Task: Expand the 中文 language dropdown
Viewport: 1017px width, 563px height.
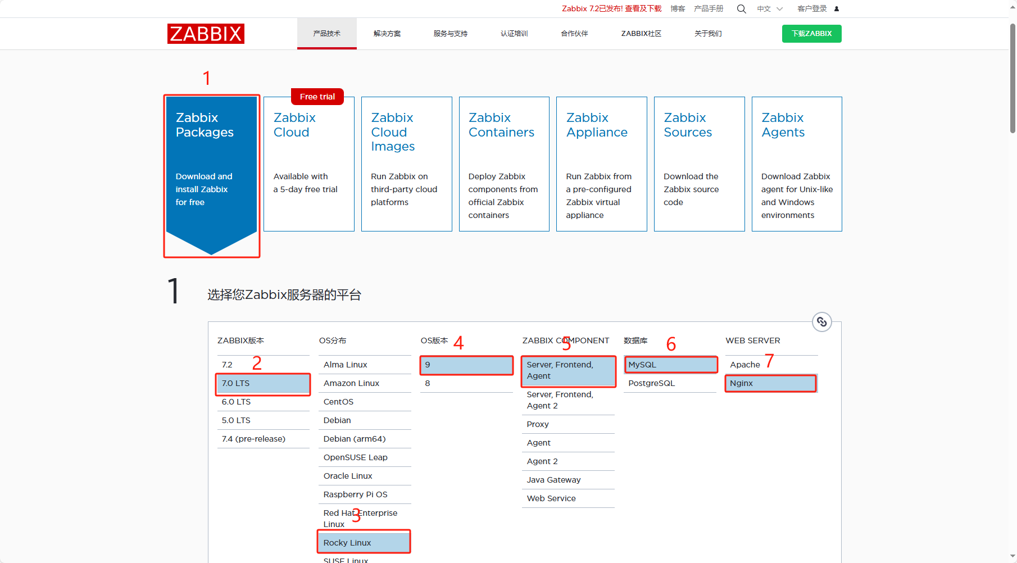Action: (x=770, y=9)
